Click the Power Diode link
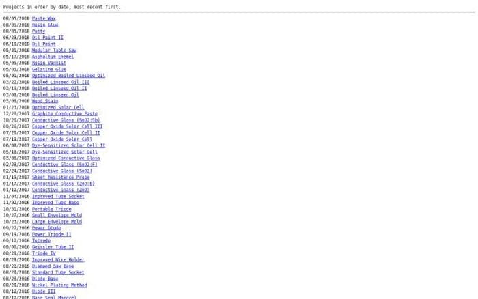 tap(46, 228)
